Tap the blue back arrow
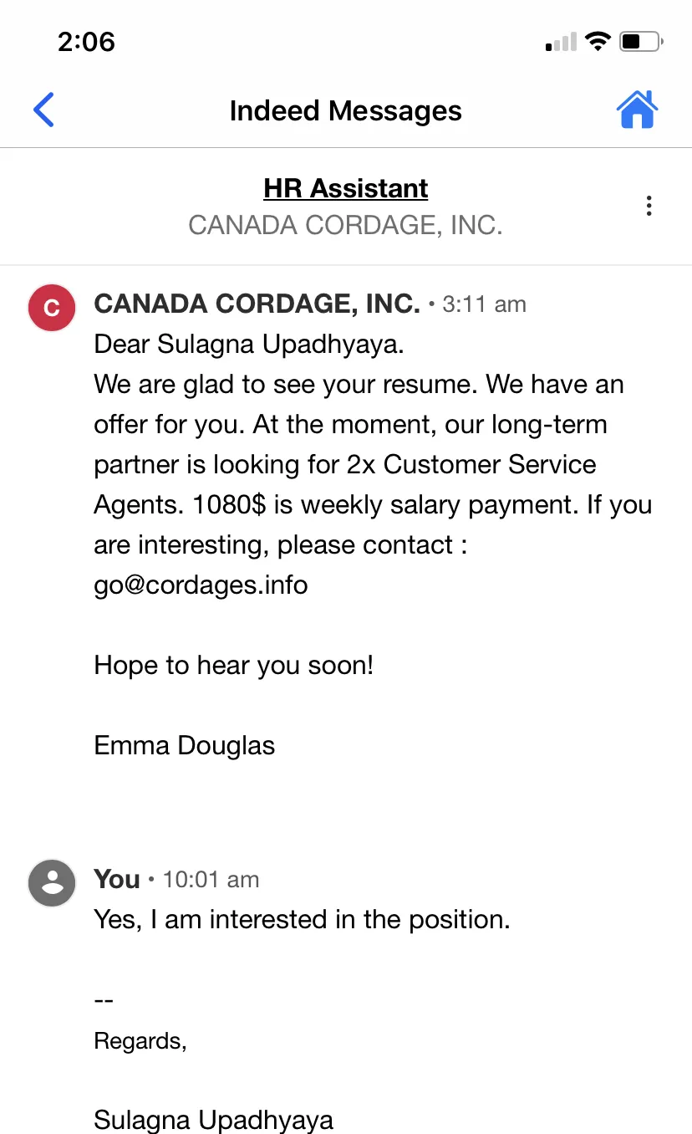Viewport: 692px width, 1134px height. 43,110
